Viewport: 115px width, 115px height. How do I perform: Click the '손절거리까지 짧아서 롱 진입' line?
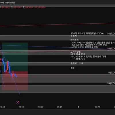(84, 47)
